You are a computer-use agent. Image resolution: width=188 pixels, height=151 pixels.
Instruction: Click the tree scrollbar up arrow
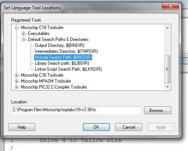click(x=168, y=28)
